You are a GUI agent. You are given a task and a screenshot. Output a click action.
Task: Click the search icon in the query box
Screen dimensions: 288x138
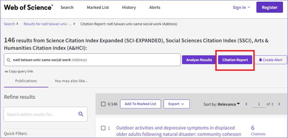click(x=8, y=60)
